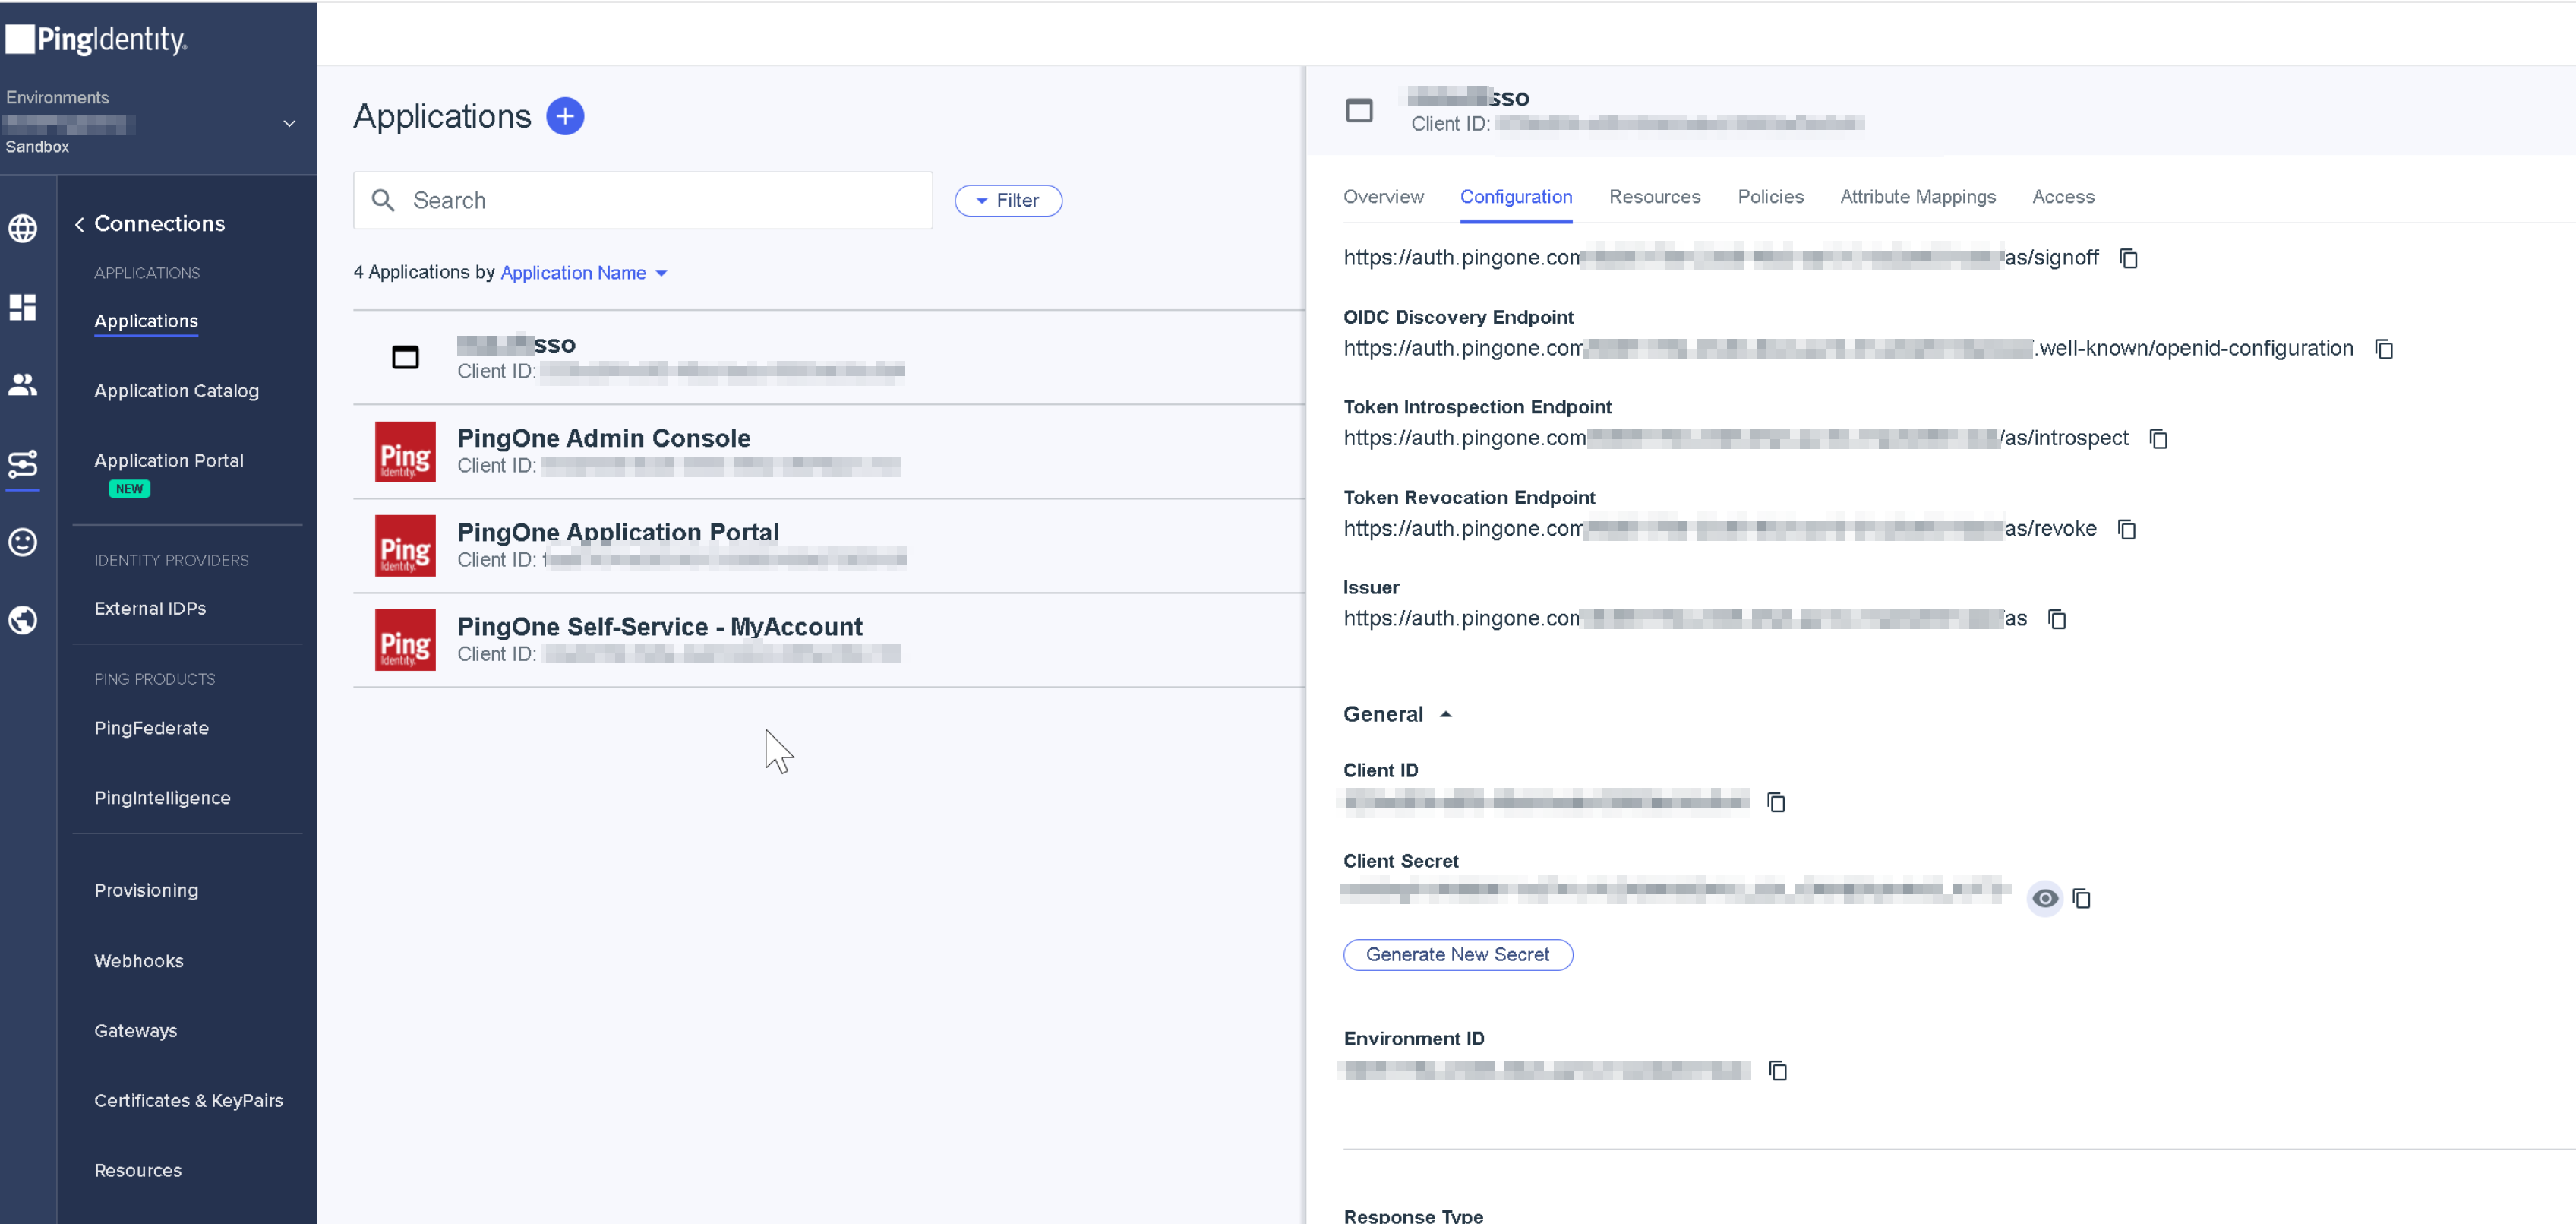Reveal the Client Secret with the eye toggle

[2045, 899]
